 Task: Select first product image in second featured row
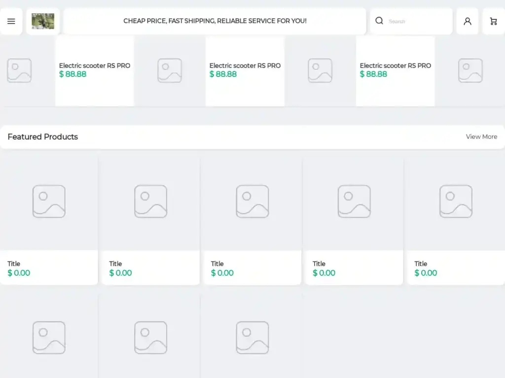point(49,338)
